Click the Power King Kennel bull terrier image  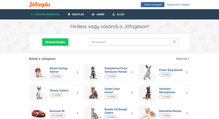click(x=148, y=72)
